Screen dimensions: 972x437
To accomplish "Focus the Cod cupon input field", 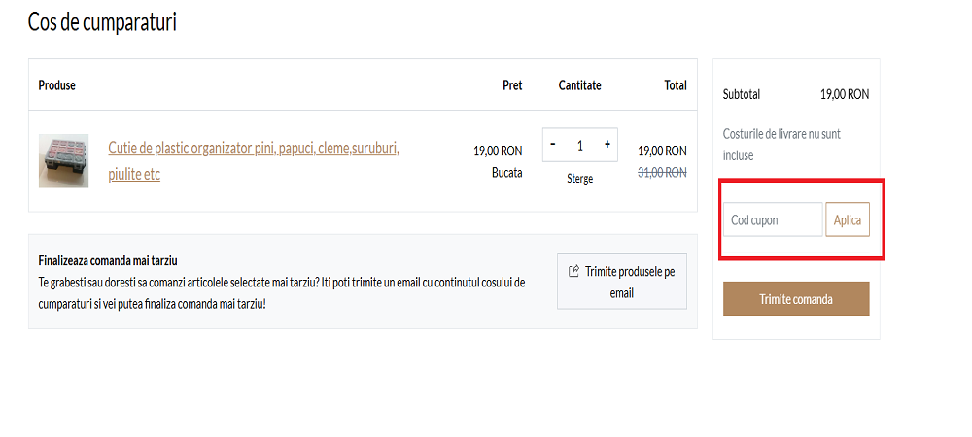I will point(773,220).
